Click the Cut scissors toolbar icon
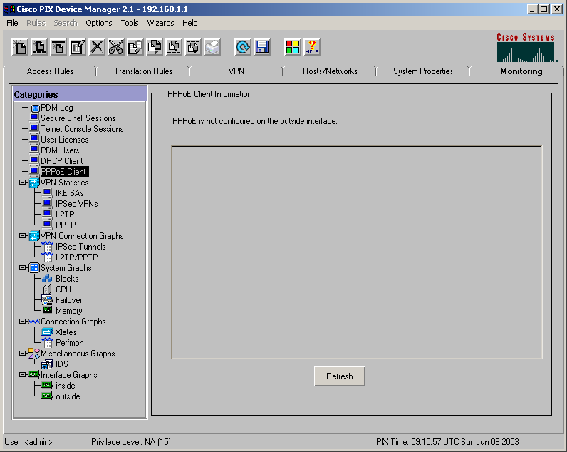Screen dimensions: 567x452 (116, 47)
